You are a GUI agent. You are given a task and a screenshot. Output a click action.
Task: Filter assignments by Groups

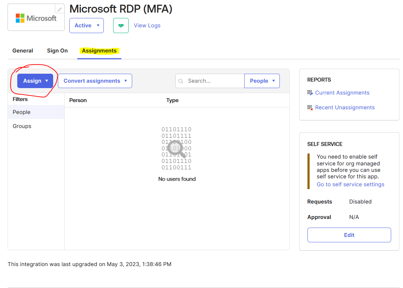pyautogui.click(x=22, y=126)
